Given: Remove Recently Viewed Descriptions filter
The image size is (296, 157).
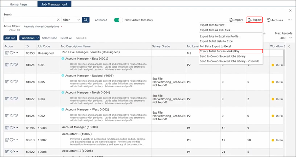Looking at the screenshot, I should pyautogui.click(x=61, y=26).
